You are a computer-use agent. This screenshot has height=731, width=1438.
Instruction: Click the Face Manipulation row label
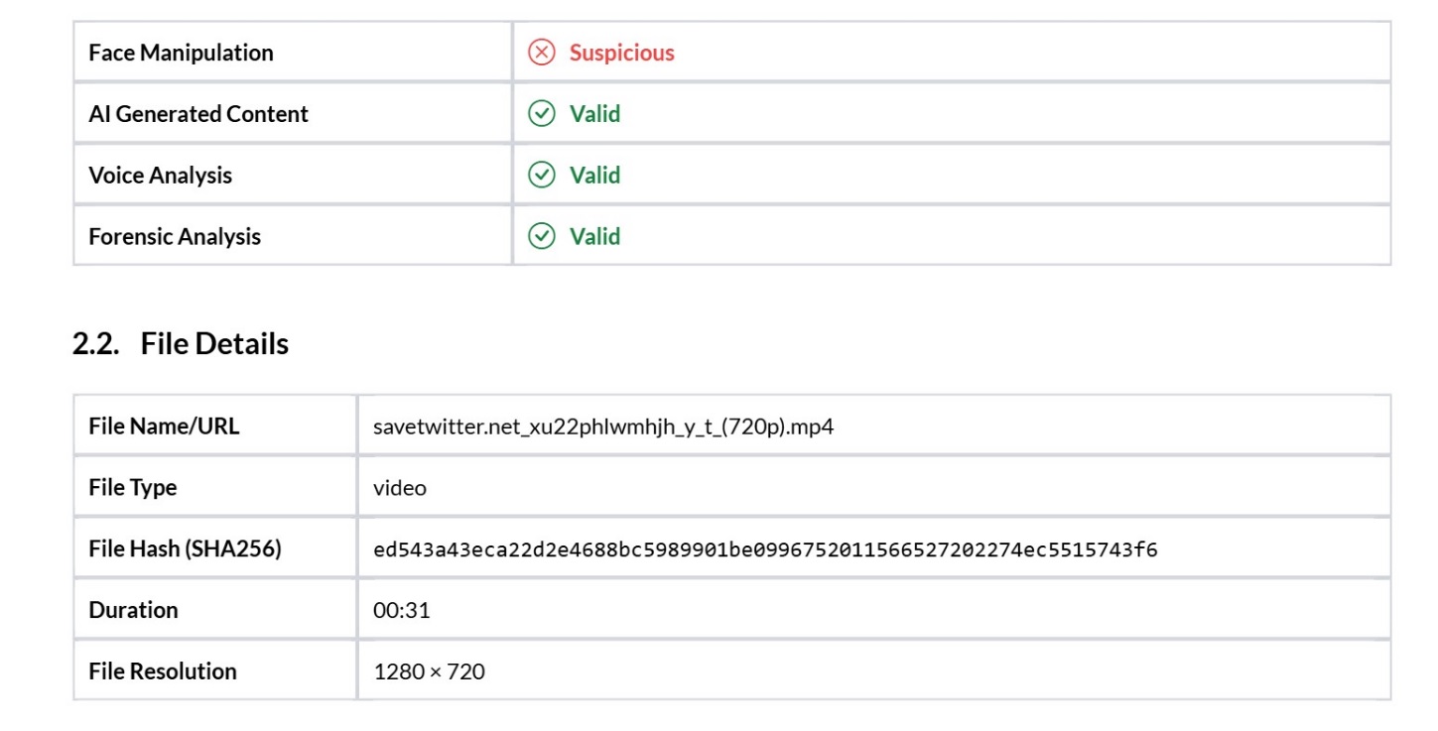(181, 53)
